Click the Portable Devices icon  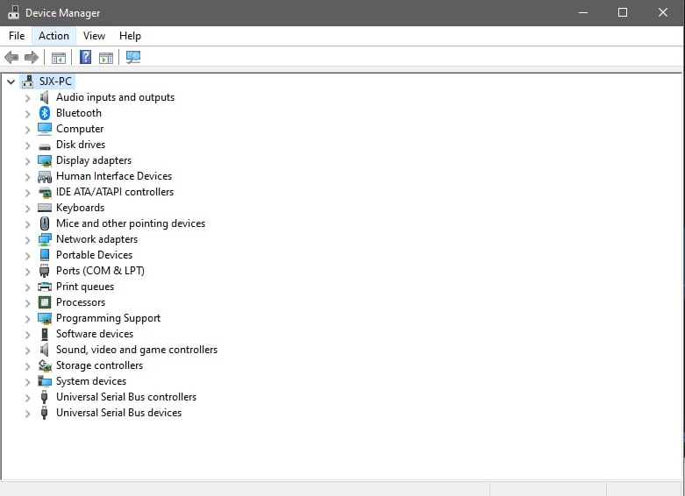click(x=45, y=255)
